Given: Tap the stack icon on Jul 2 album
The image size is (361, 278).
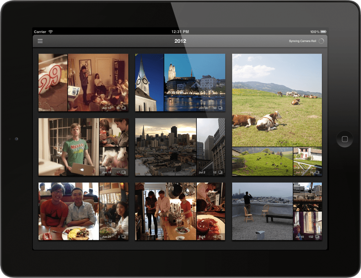Looking at the screenshot, I should click(x=220, y=172).
